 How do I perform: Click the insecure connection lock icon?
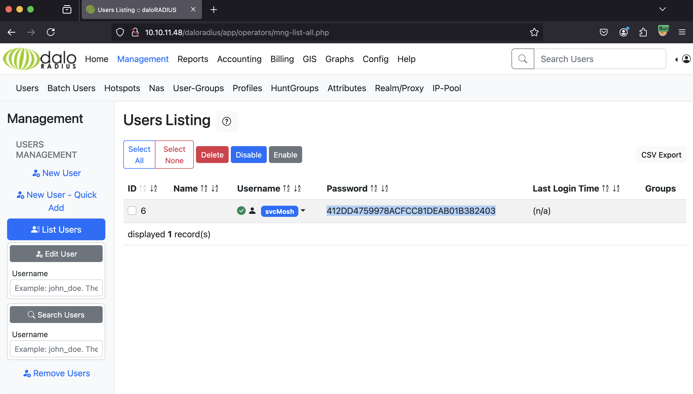(135, 32)
